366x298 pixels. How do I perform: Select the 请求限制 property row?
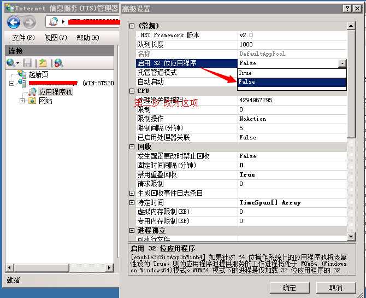[241, 184]
